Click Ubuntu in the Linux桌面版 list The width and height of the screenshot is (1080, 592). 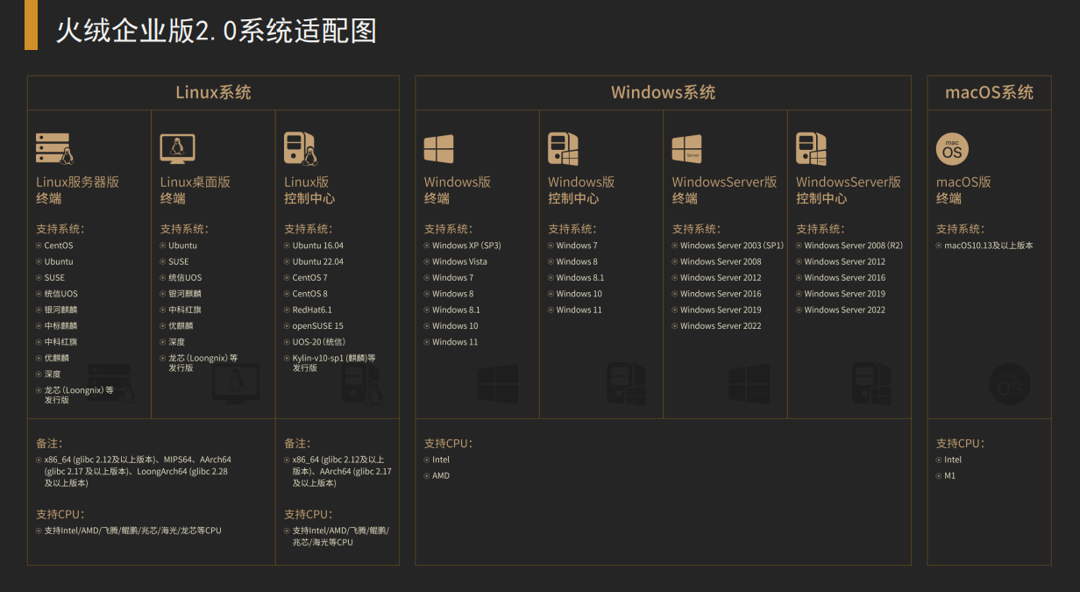click(183, 246)
